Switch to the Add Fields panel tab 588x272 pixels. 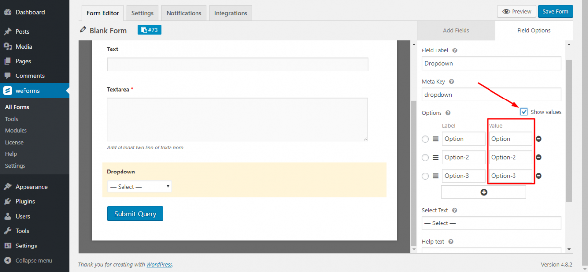(456, 30)
